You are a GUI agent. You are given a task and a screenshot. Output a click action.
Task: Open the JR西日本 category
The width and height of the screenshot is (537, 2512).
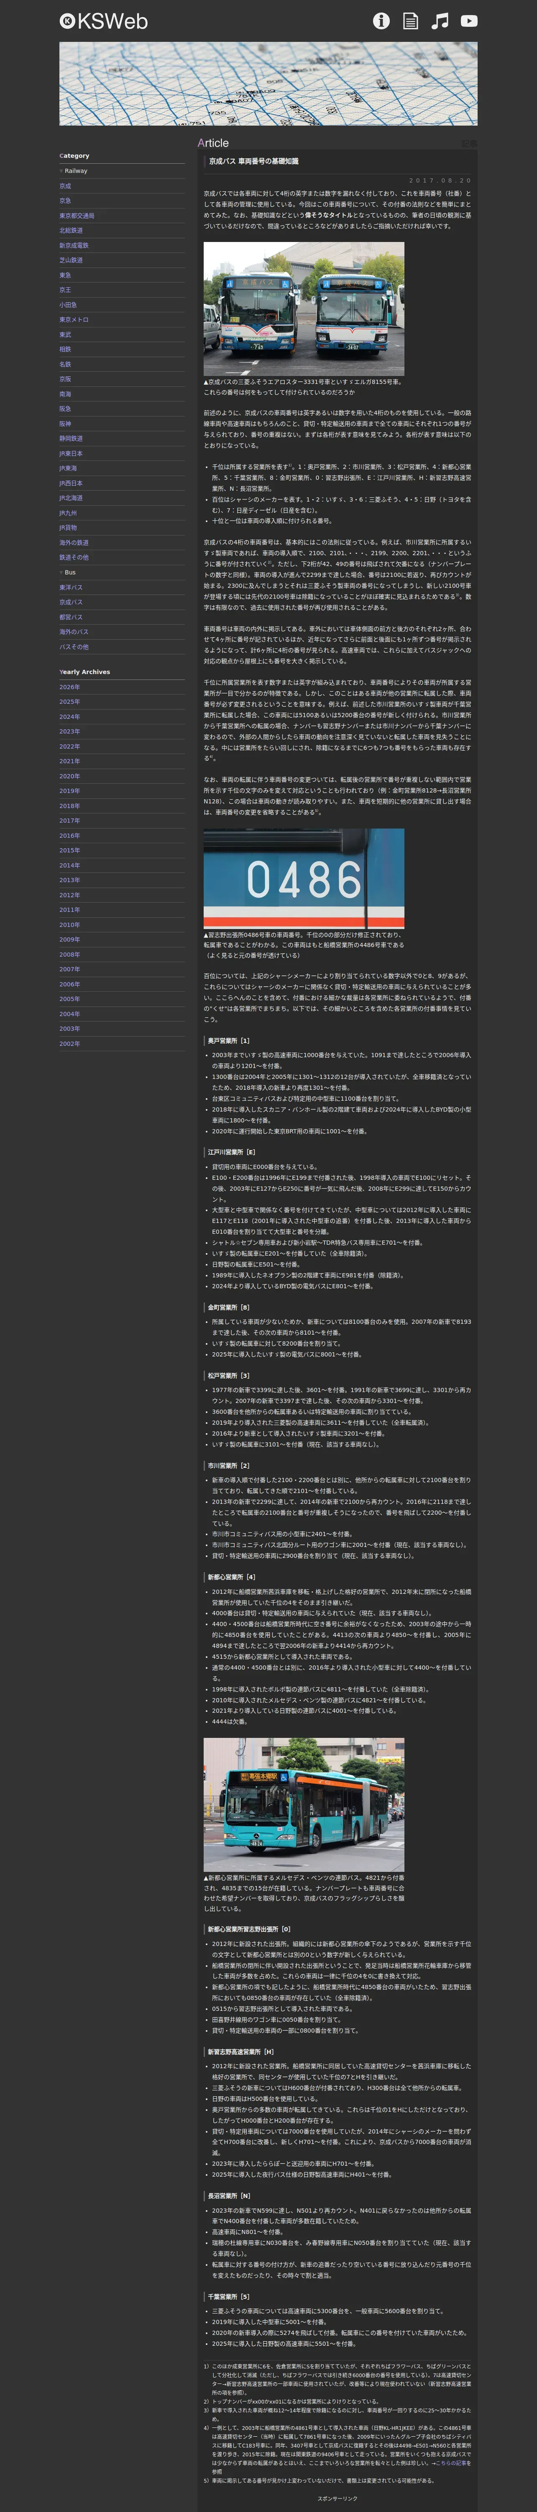click(x=71, y=484)
